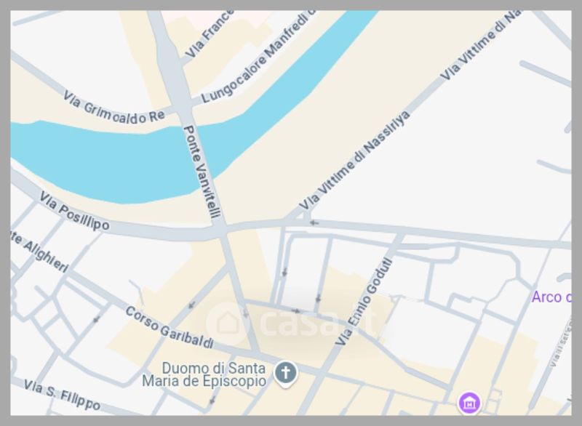Viewport: 582px width, 426px height.
Task: Click the Via Francesco street label
Action: click(210, 34)
